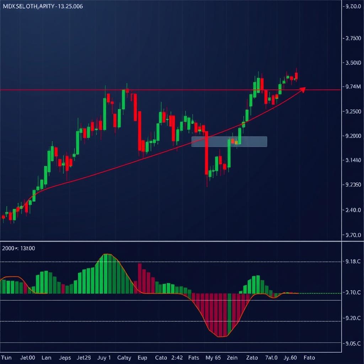Viewport: 364px width, 364px height.
Task: Select the 'Jet28' time axis label
Action: pyautogui.click(x=84, y=358)
